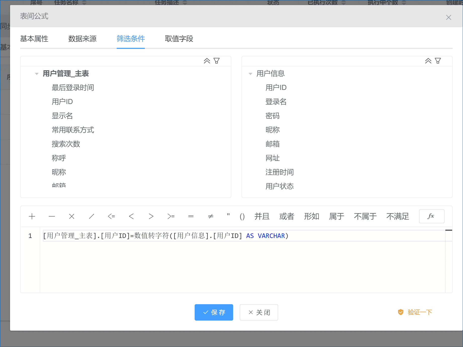Sort background table by 任务名称 column
The image size is (463, 347).
click(84, 3)
